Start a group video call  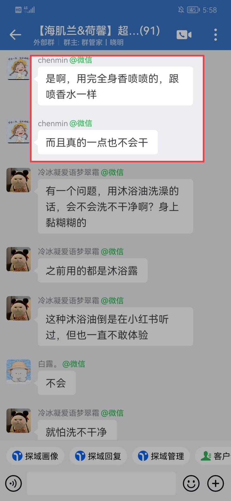(184, 35)
